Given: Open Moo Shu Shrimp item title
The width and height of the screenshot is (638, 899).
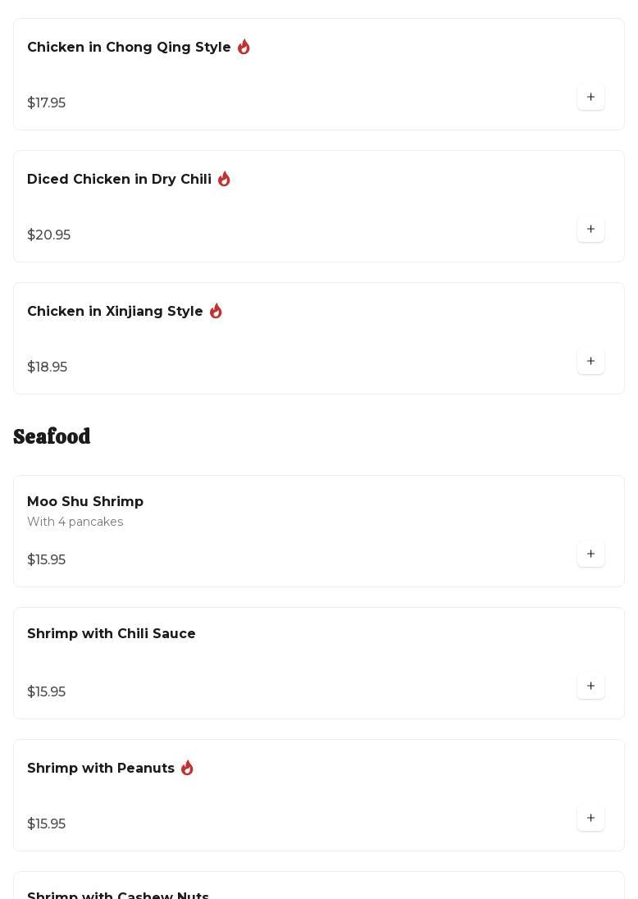Looking at the screenshot, I should (x=85, y=502).
